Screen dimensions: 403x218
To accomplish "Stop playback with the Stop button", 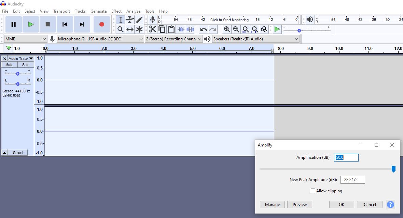I will coord(47,25).
